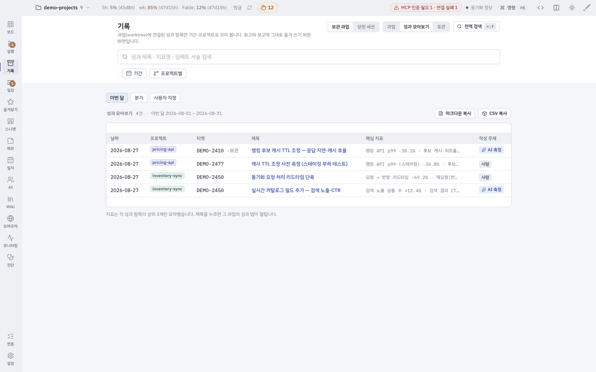This screenshot has height=372, width=596.
Task: Open 메모 note icon in sidebar
Action: [x=10, y=144]
